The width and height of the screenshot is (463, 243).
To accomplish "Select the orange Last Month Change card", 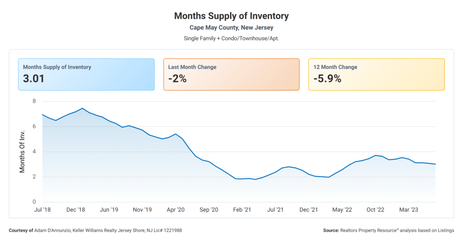I will coord(231,74).
